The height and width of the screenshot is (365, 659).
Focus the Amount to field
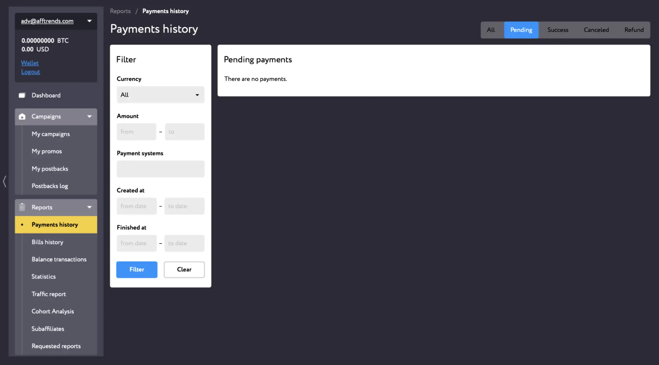tap(185, 132)
